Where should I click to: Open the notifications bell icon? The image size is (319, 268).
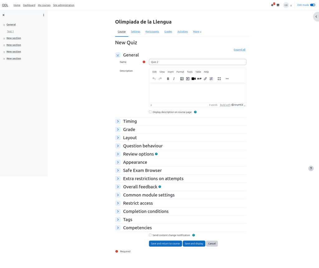pyautogui.click(x=272, y=5)
